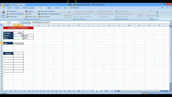The height and width of the screenshot is (97, 172).
Task: Select the cell labeled años
Action: 28,38
